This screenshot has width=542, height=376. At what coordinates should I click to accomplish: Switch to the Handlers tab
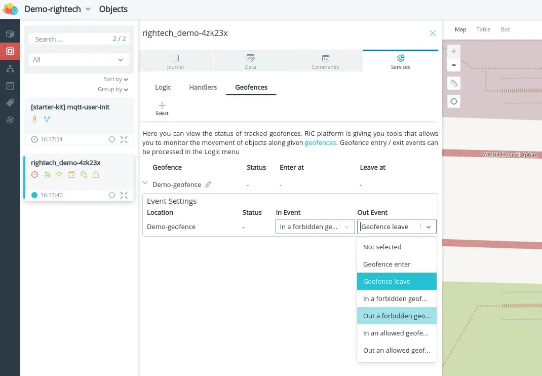[x=203, y=87]
